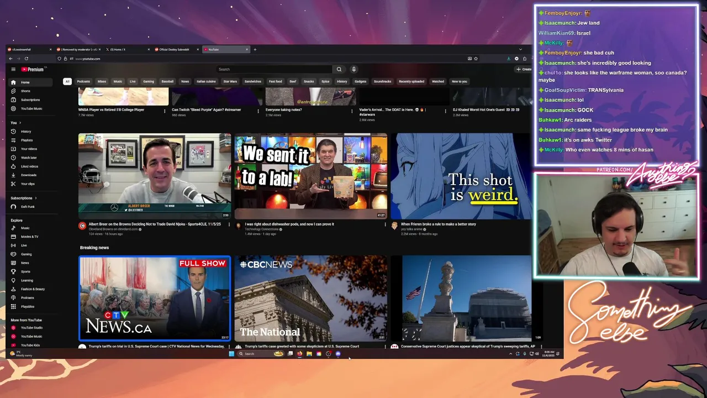Open the YouTube hamburger guide menu
Image resolution: width=707 pixels, height=398 pixels.
coord(13,69)
